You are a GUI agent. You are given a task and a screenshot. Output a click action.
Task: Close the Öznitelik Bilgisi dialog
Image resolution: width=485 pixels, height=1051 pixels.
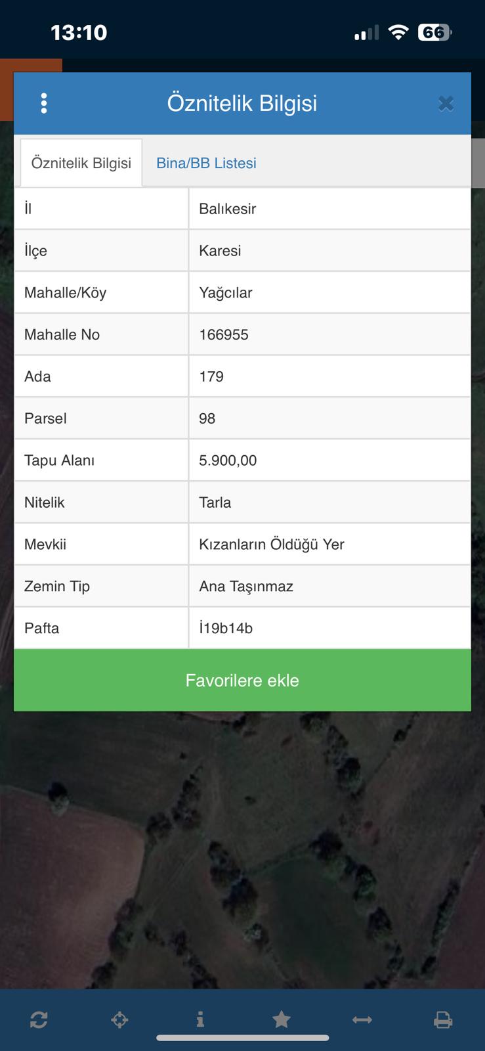tap(446, 103)
